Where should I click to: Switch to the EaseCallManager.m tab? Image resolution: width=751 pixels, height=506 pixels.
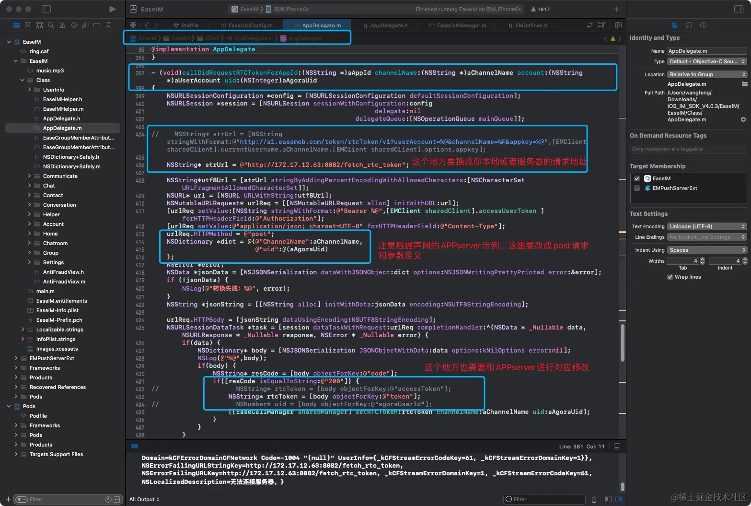coord(457,25)
